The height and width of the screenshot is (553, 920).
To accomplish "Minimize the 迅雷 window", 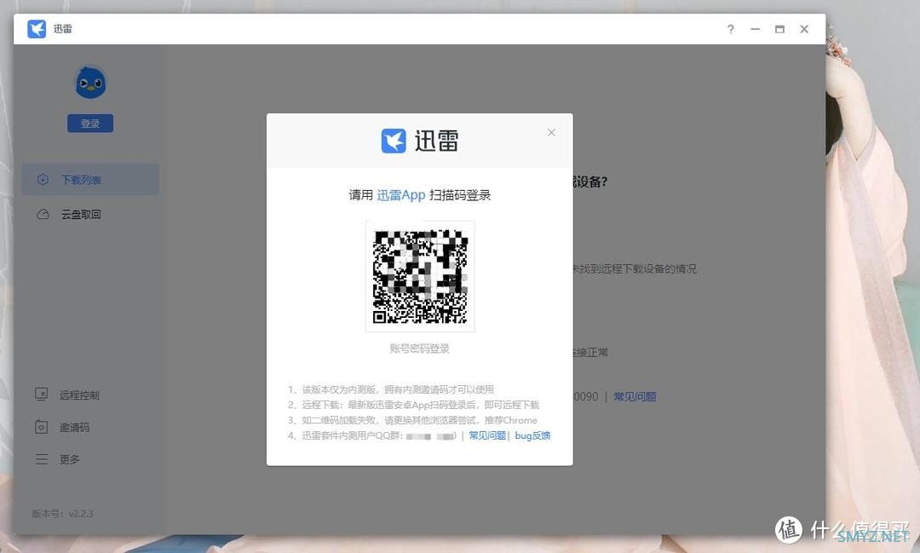I will 755,29.
